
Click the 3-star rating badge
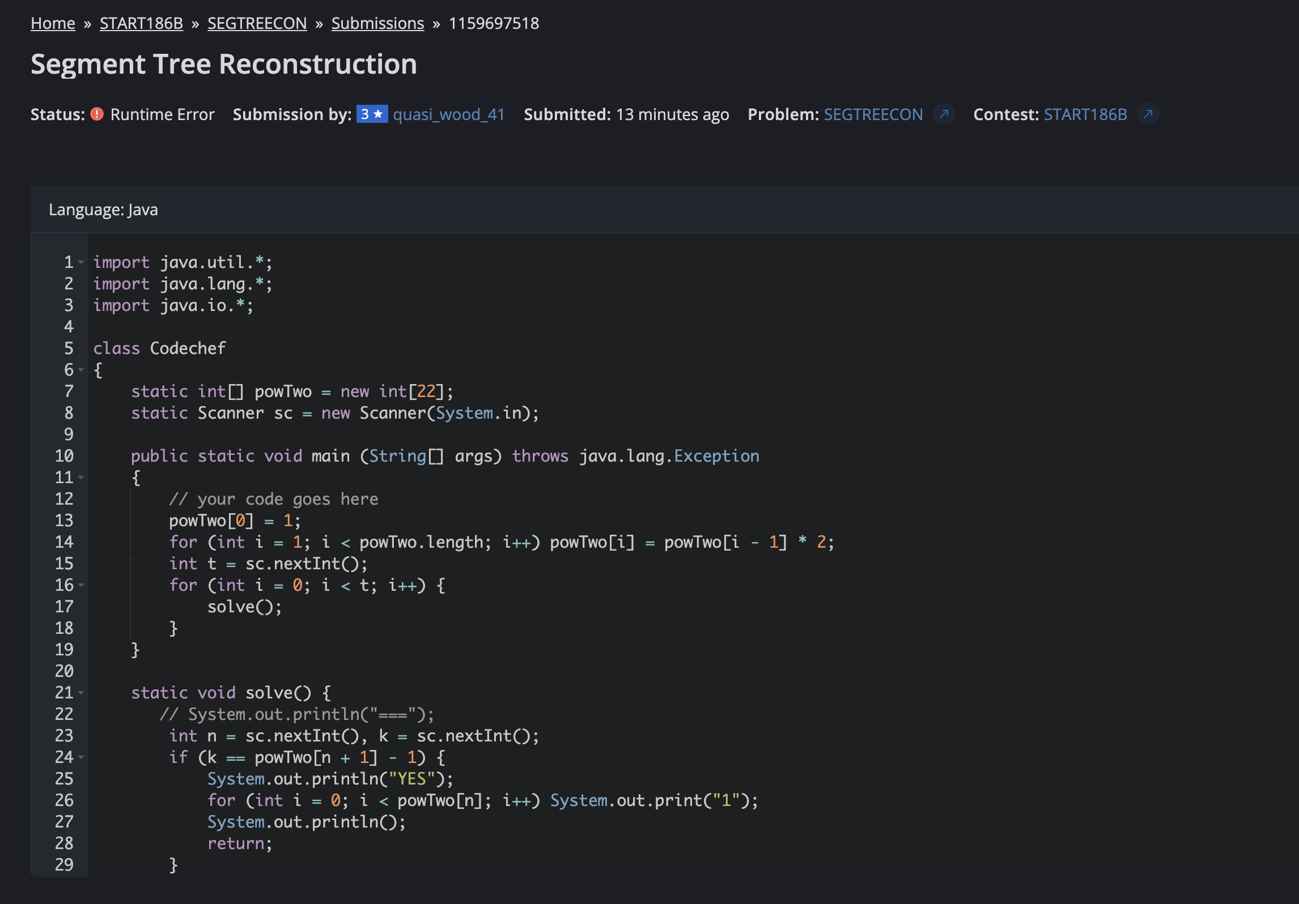(372, 114)
